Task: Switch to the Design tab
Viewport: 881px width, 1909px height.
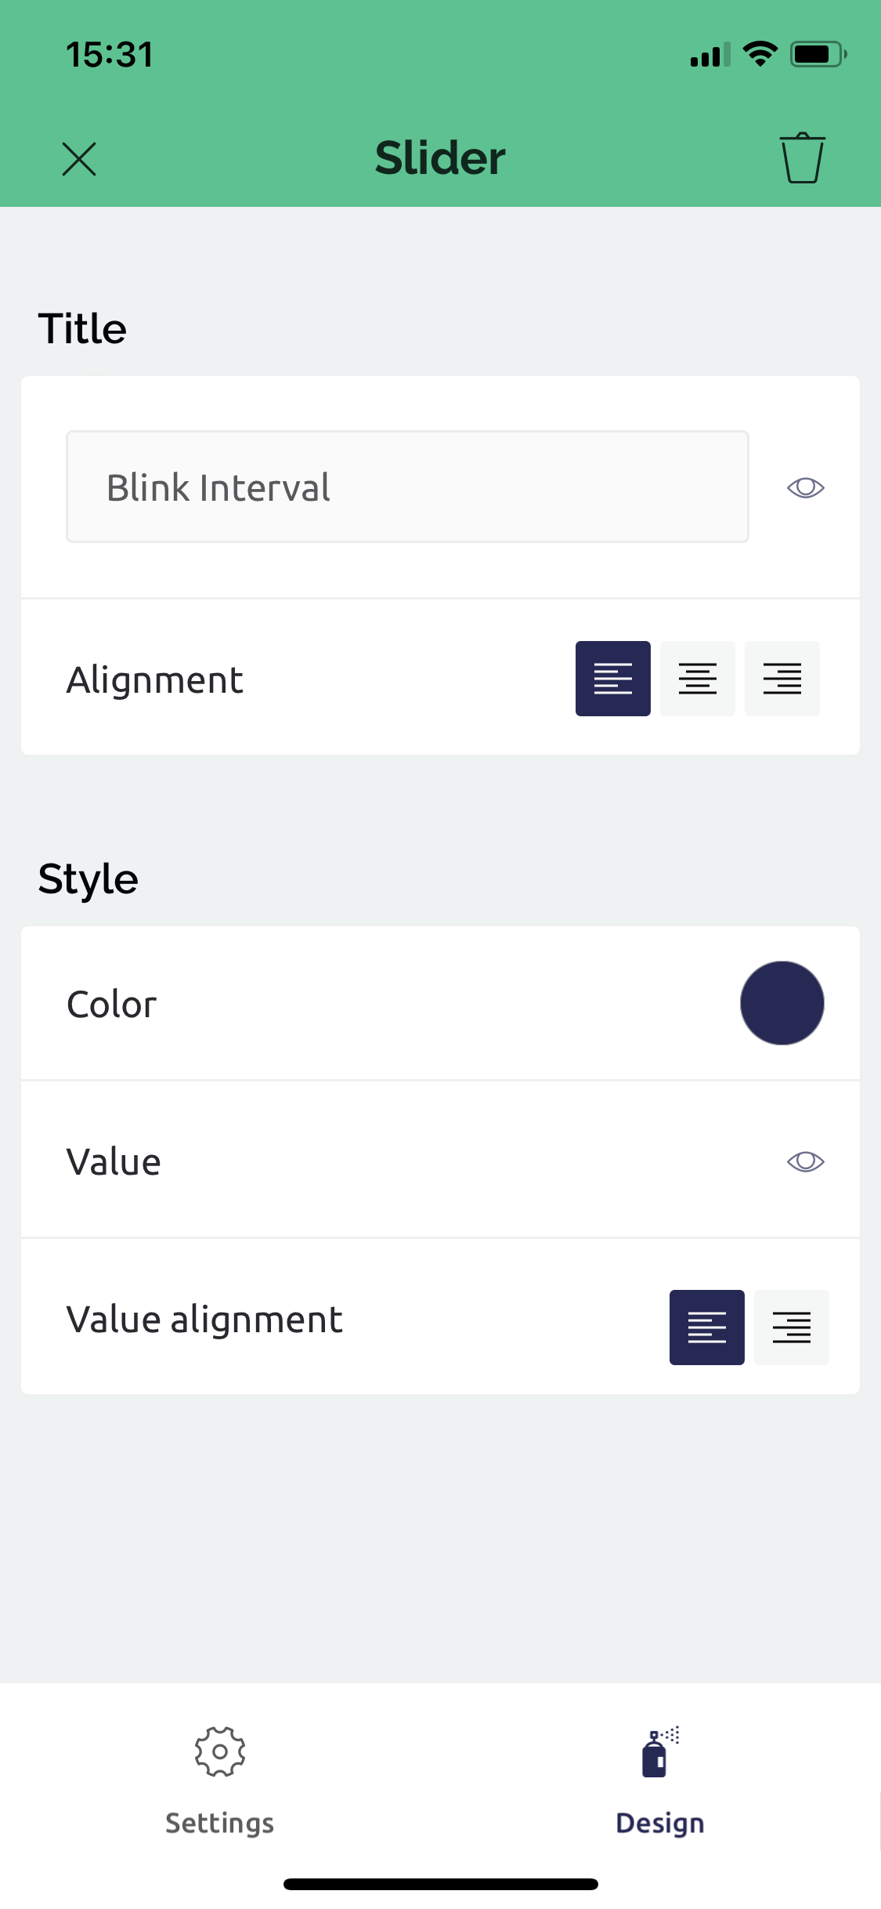Action: [x=660, y=1822]
